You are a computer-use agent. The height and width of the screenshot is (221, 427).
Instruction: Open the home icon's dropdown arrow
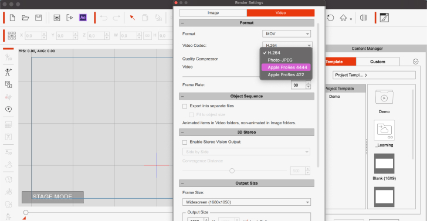[351, 19]
